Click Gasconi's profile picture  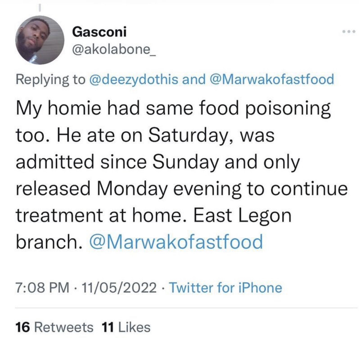(x=40, y=40)
